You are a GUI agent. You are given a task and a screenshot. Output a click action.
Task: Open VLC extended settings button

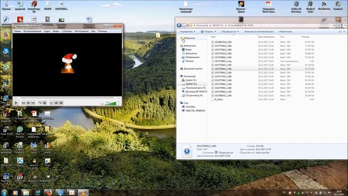pos(45,103)
